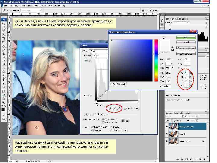Viewport: 217px width, 163px height.
Task: Click Add To Swatches button
Action: point(186,48)
